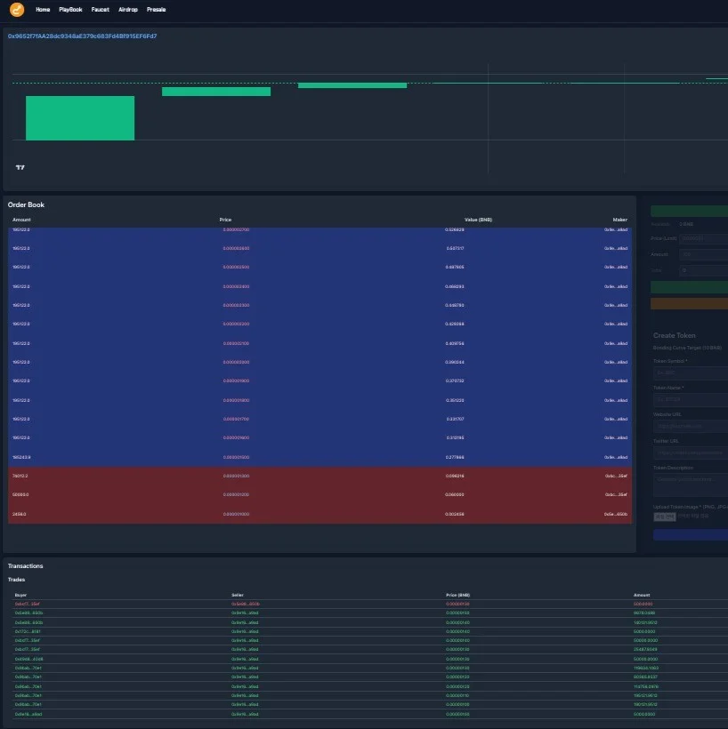Click the orange button in the trade form

pos(689,303)
